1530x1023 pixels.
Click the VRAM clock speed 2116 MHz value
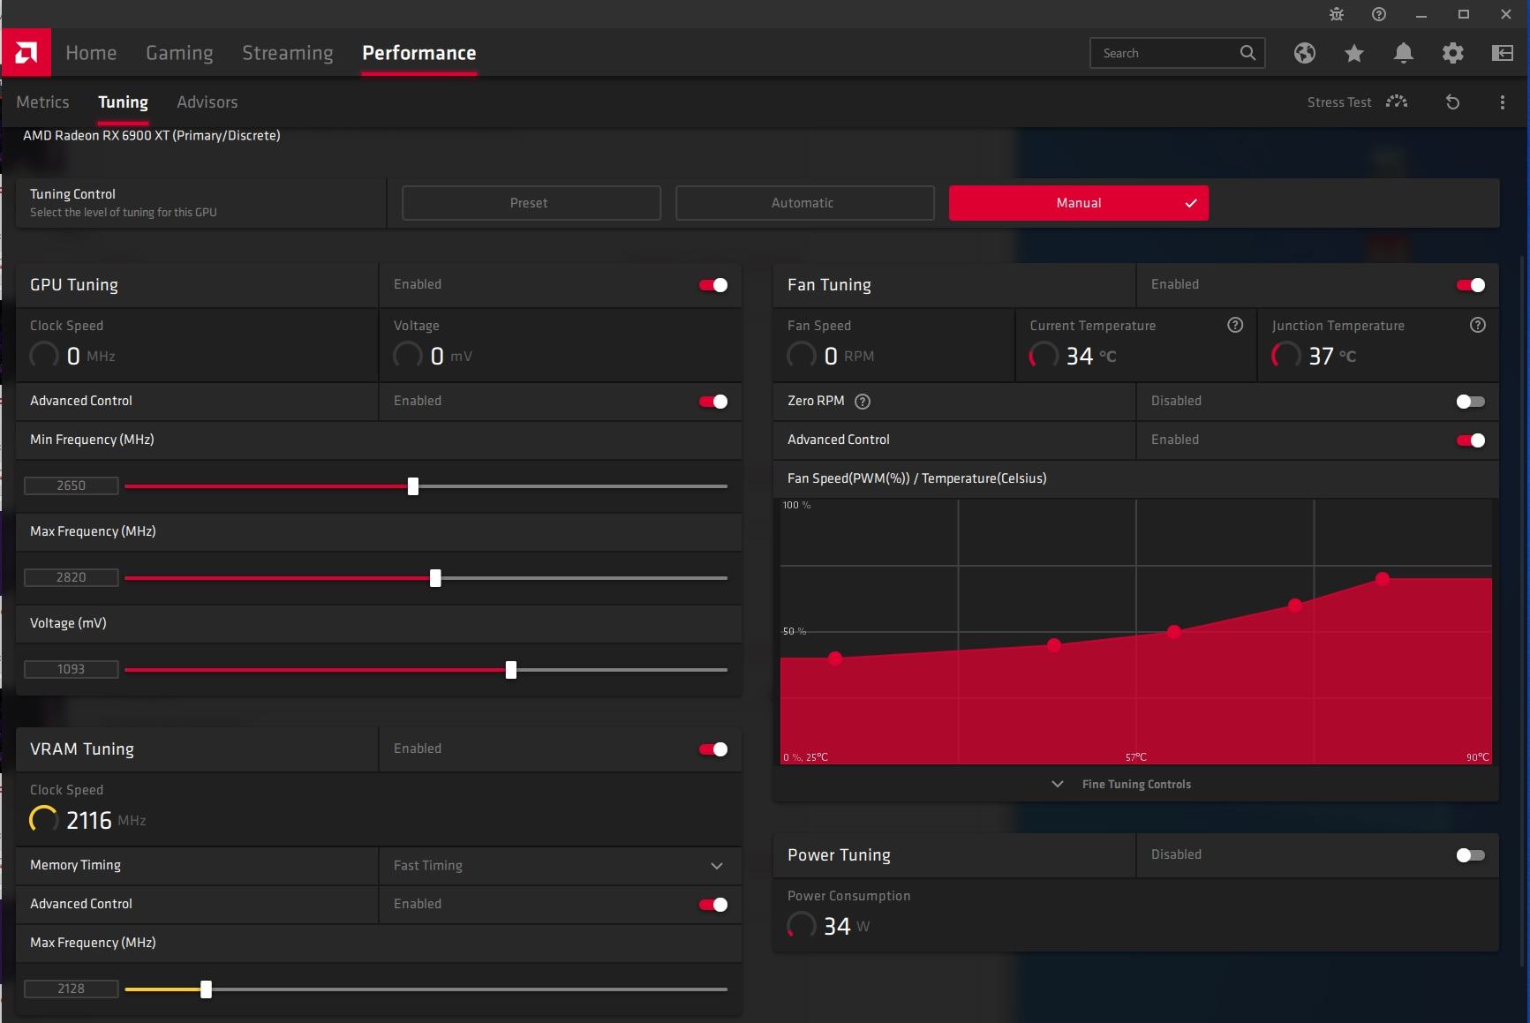coord(106,820)
